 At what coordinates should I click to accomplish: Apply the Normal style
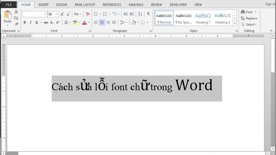click(164, 18)
